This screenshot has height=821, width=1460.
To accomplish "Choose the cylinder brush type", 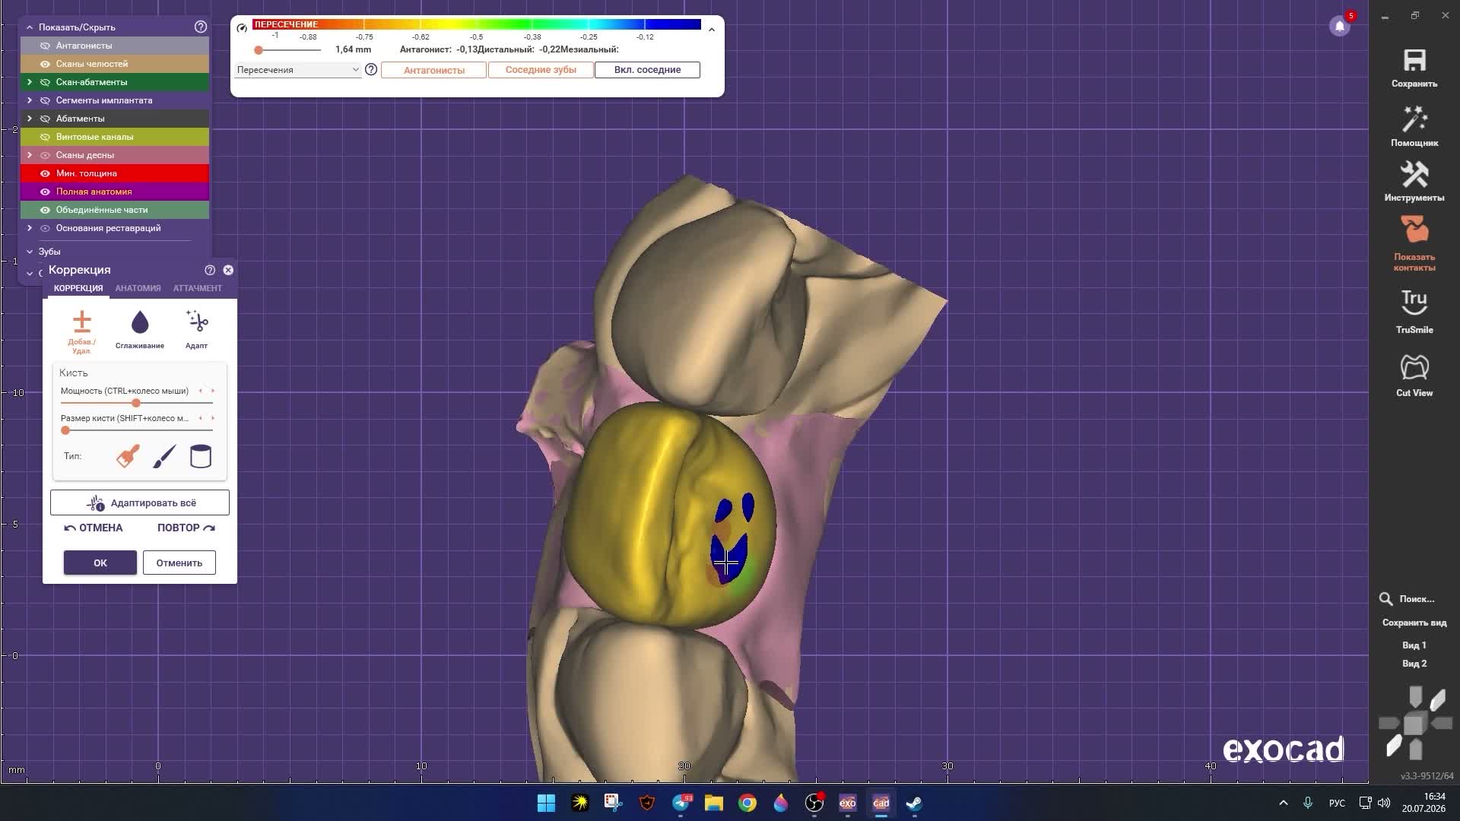I will (x=201, y=456).
